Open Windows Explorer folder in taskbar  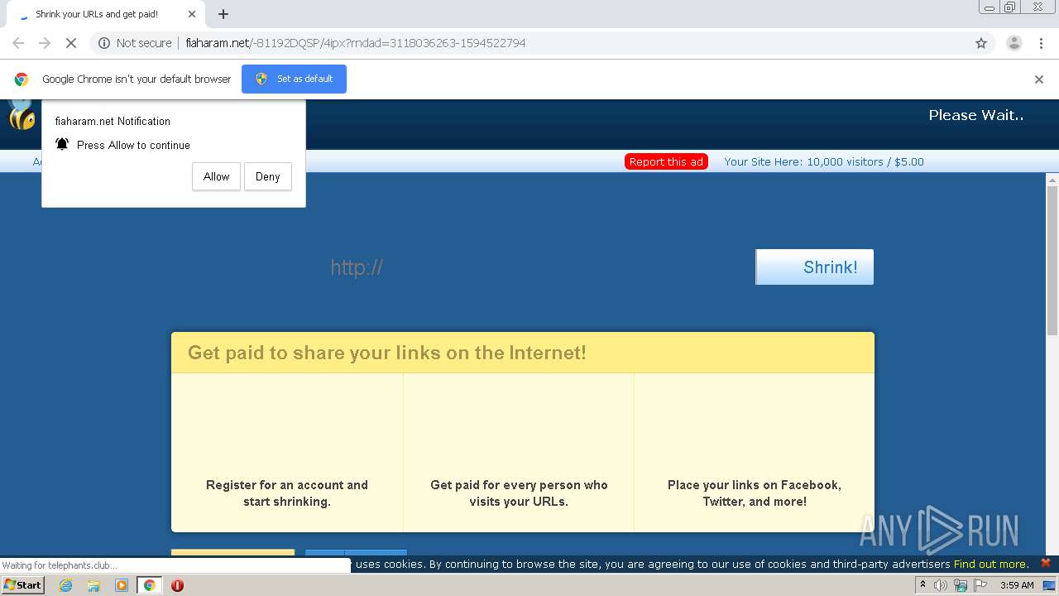93,585
